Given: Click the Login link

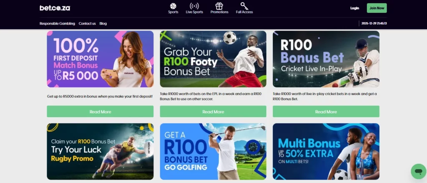Looking at the screenshot, I should tap(354, 8).
